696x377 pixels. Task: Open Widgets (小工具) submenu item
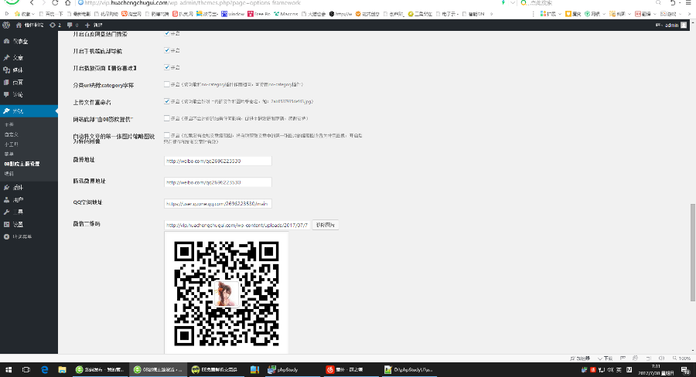(x=11, y=144)
